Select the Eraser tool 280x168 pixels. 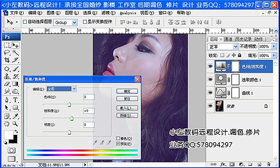pos(7,84)
